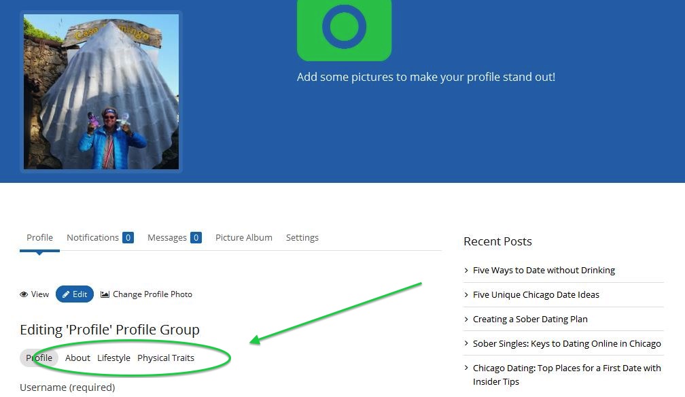
Task: Click the profile photo thumbnail
Action: pos(101,91)
